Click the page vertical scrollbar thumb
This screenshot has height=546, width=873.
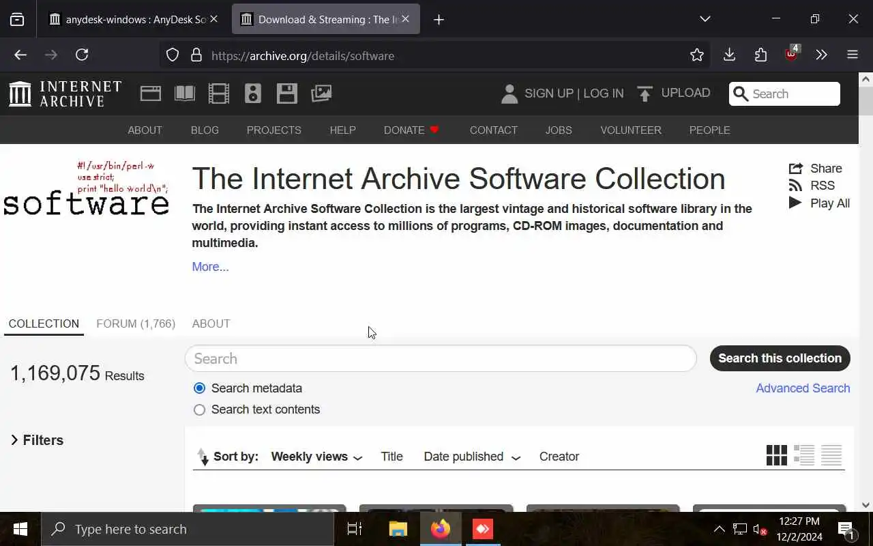click(x=865, y=101)
